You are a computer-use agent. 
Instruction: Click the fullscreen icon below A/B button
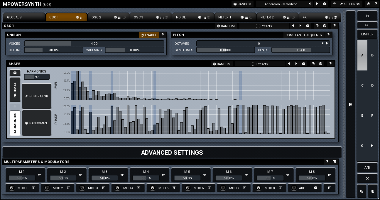(367, 178)
